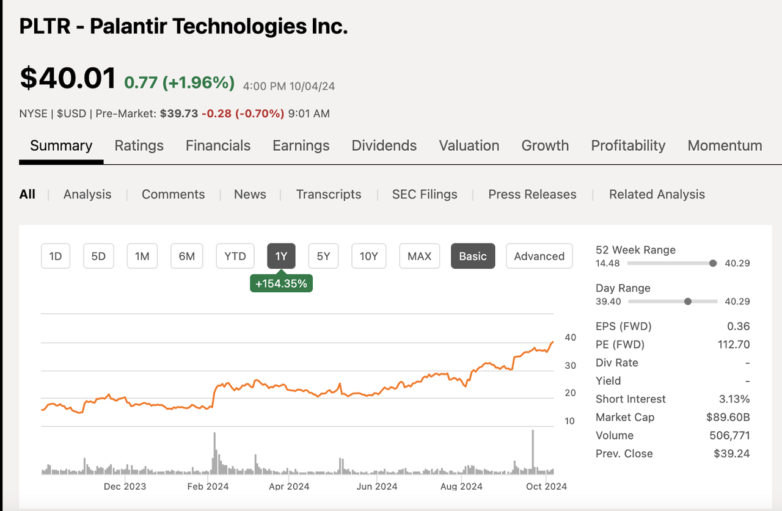Select the All filter

pyautogui.click(x=27, y=194)
